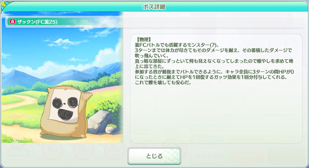Click the fire attribute icon beside ザックン
The width and height of the screenshot is (309, 168).
(x=12, y=21)
